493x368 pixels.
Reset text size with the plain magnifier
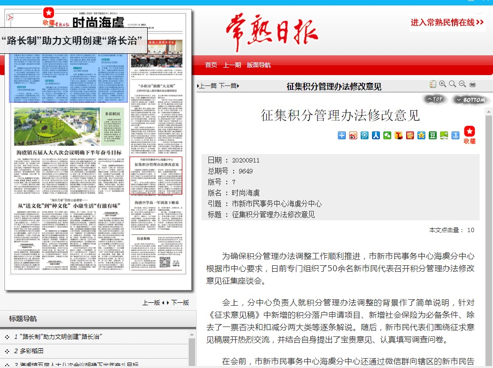click(452, 84)
